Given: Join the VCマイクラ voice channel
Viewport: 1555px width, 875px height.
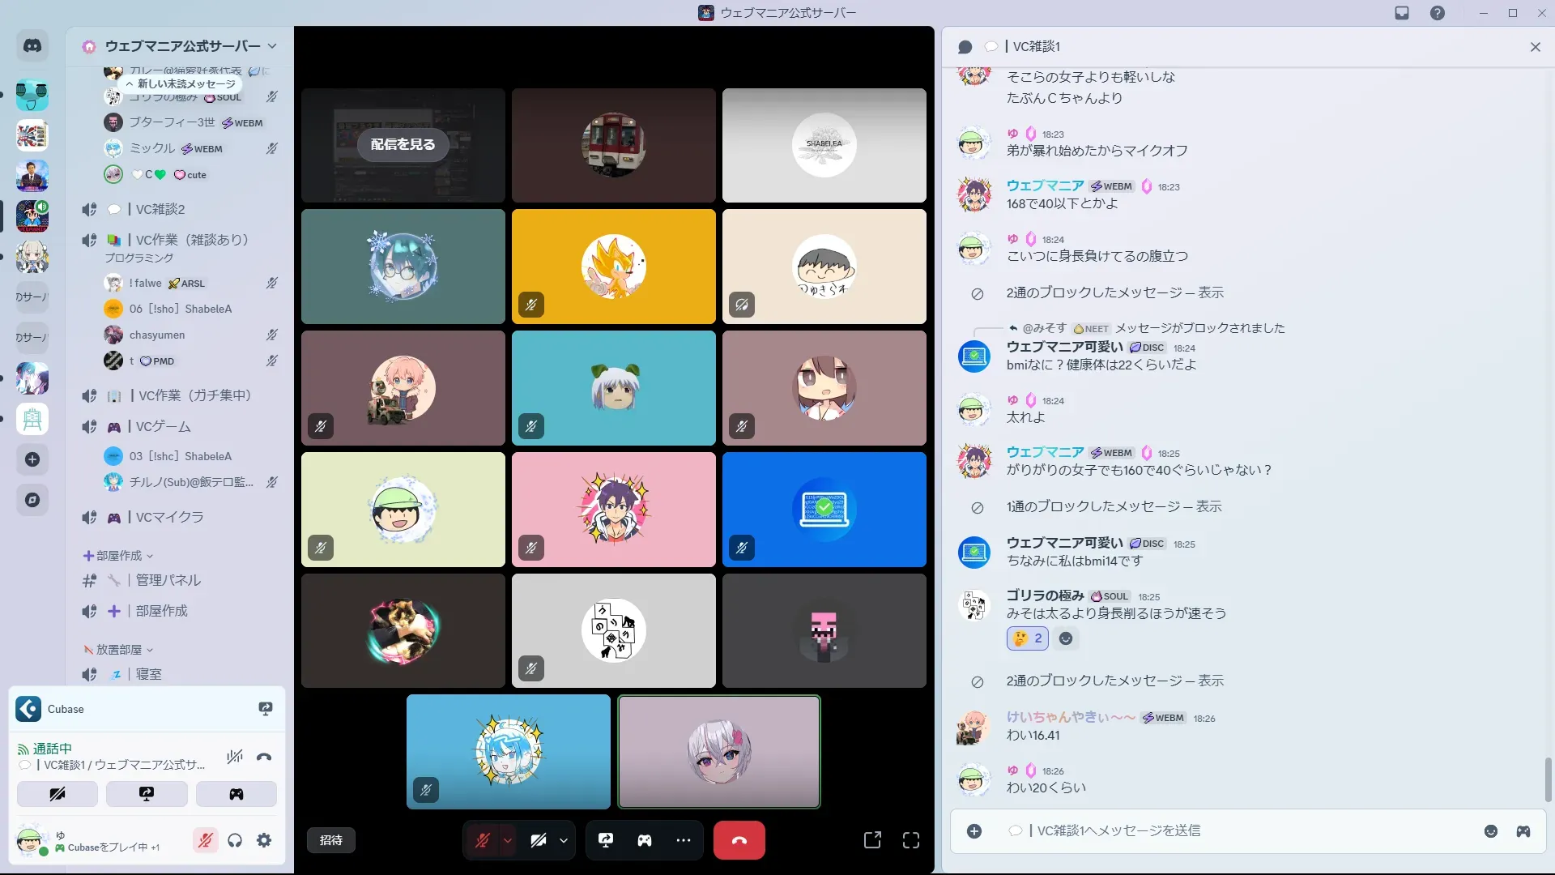Looking at the screenshot, I should click(x=169, y=517).
